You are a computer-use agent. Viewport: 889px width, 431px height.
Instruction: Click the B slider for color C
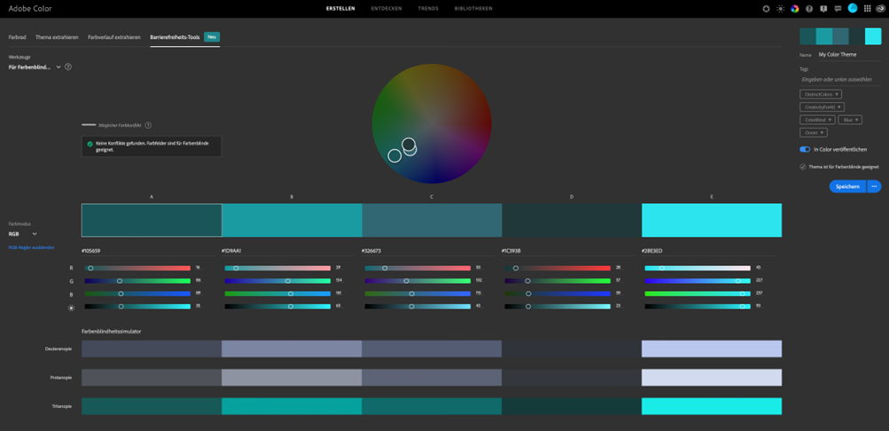tap(417, 294)
